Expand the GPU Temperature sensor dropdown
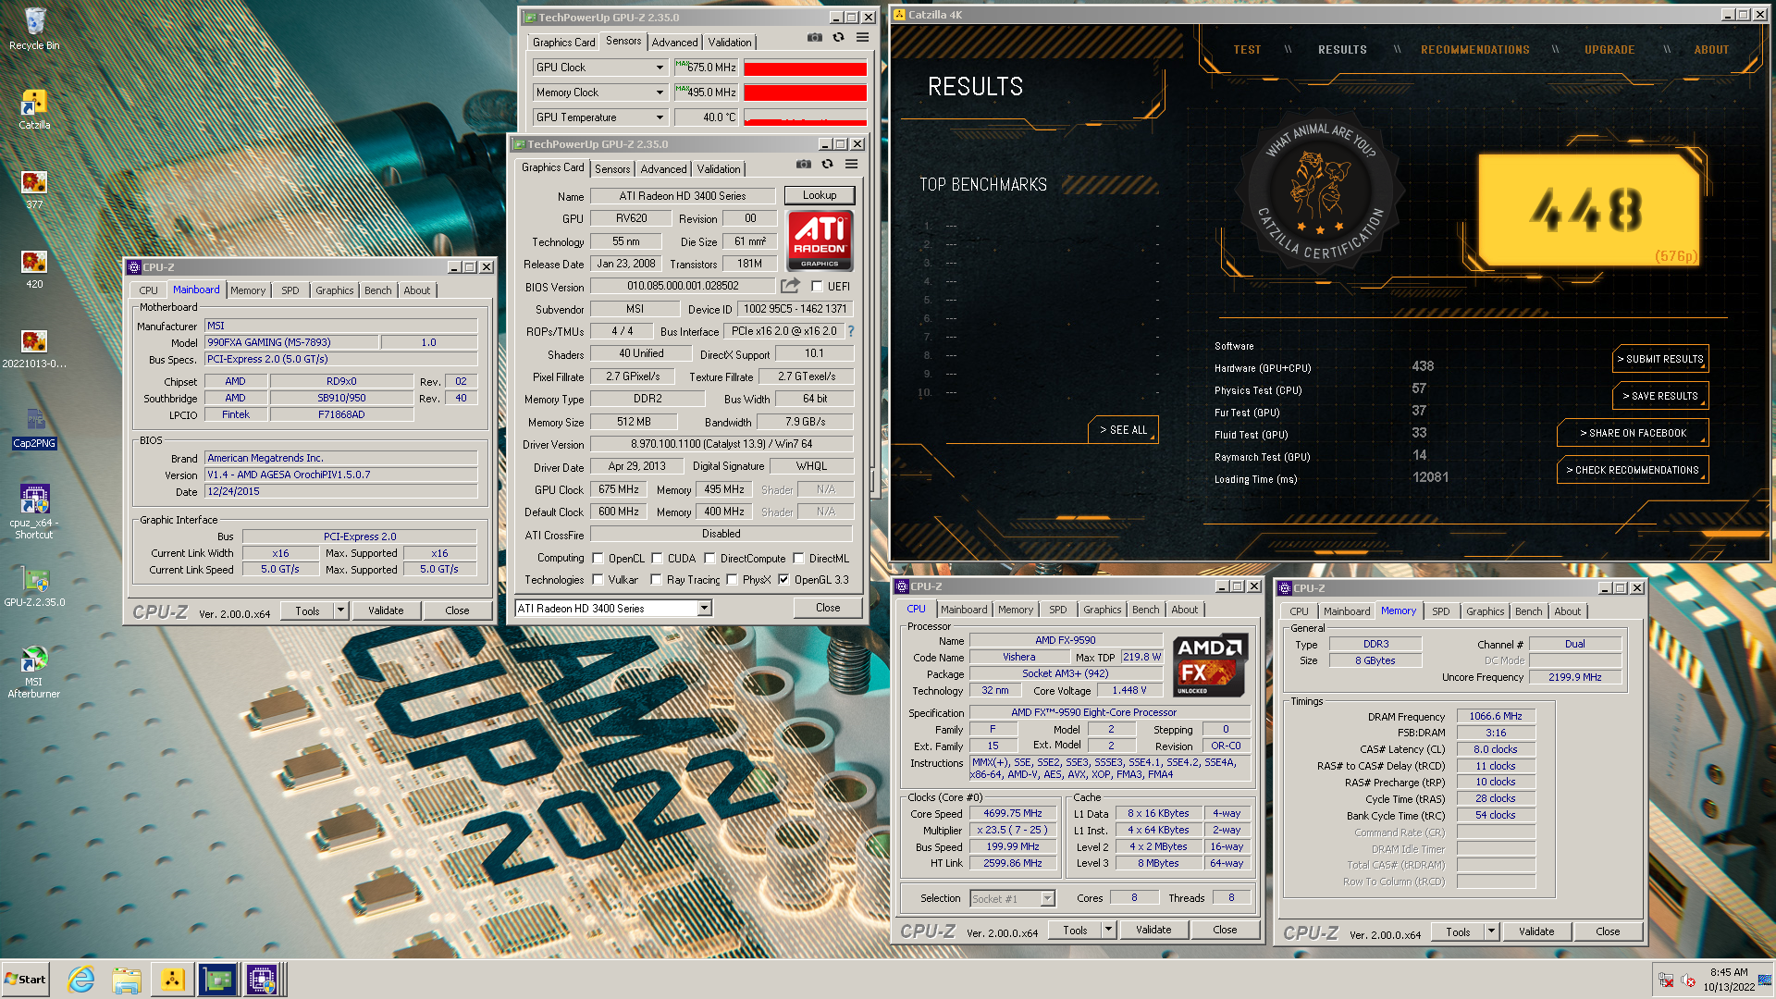 point(660,117)
